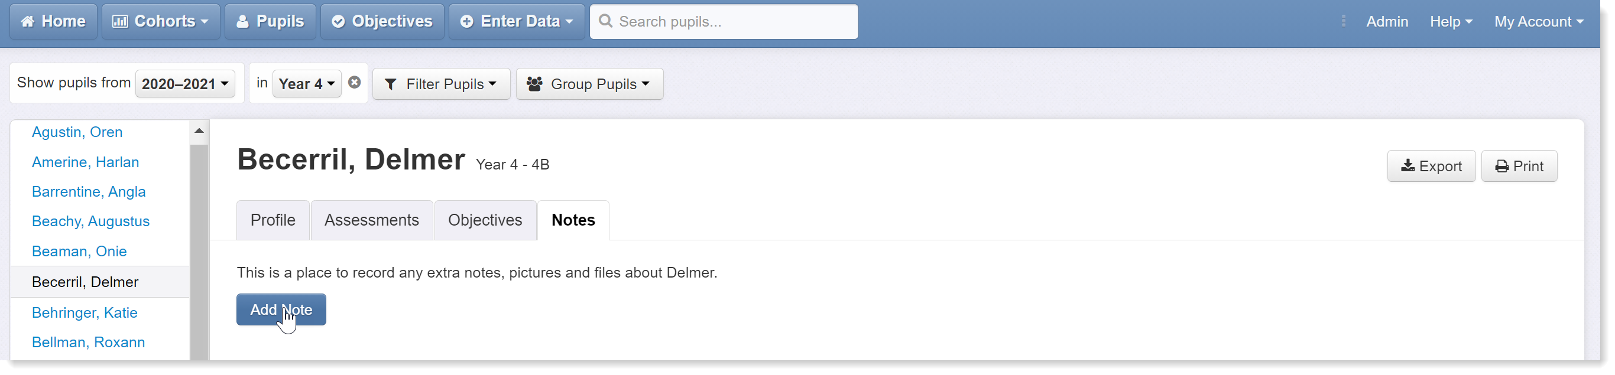Click the Enter Data plus icon
This screenshot has width=1615, height=375.
pos(466,21)
